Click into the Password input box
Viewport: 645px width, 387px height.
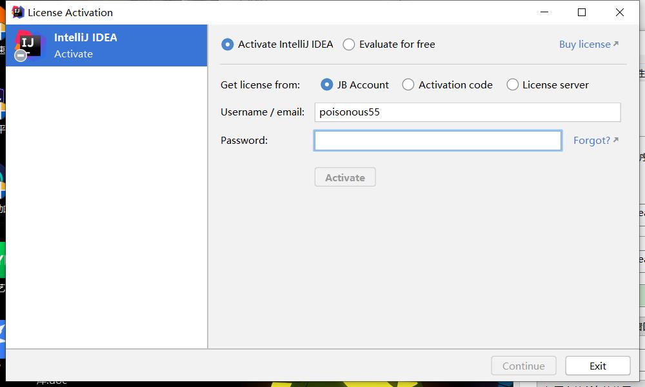[x=438, y=141]
